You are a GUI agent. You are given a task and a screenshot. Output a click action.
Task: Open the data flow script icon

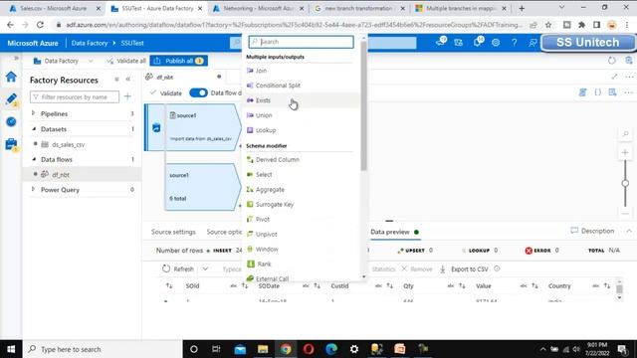pyautogui.click(x=582, y=92)
